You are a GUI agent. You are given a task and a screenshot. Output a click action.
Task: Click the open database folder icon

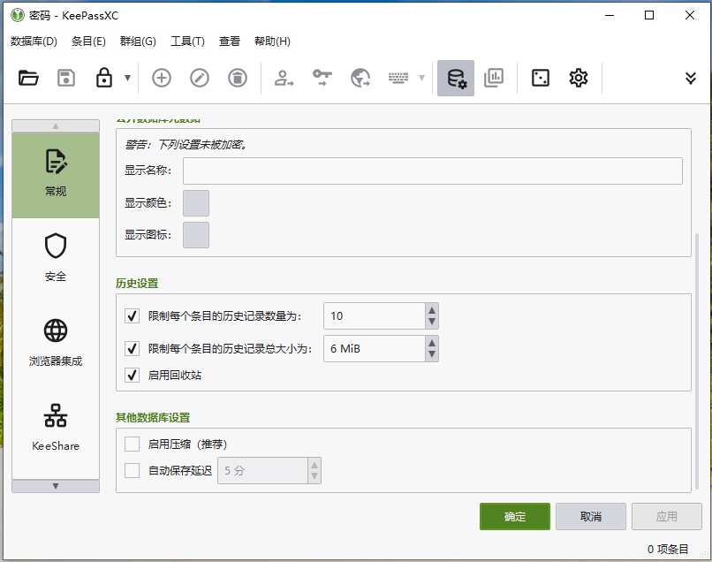tap(28, 78)
